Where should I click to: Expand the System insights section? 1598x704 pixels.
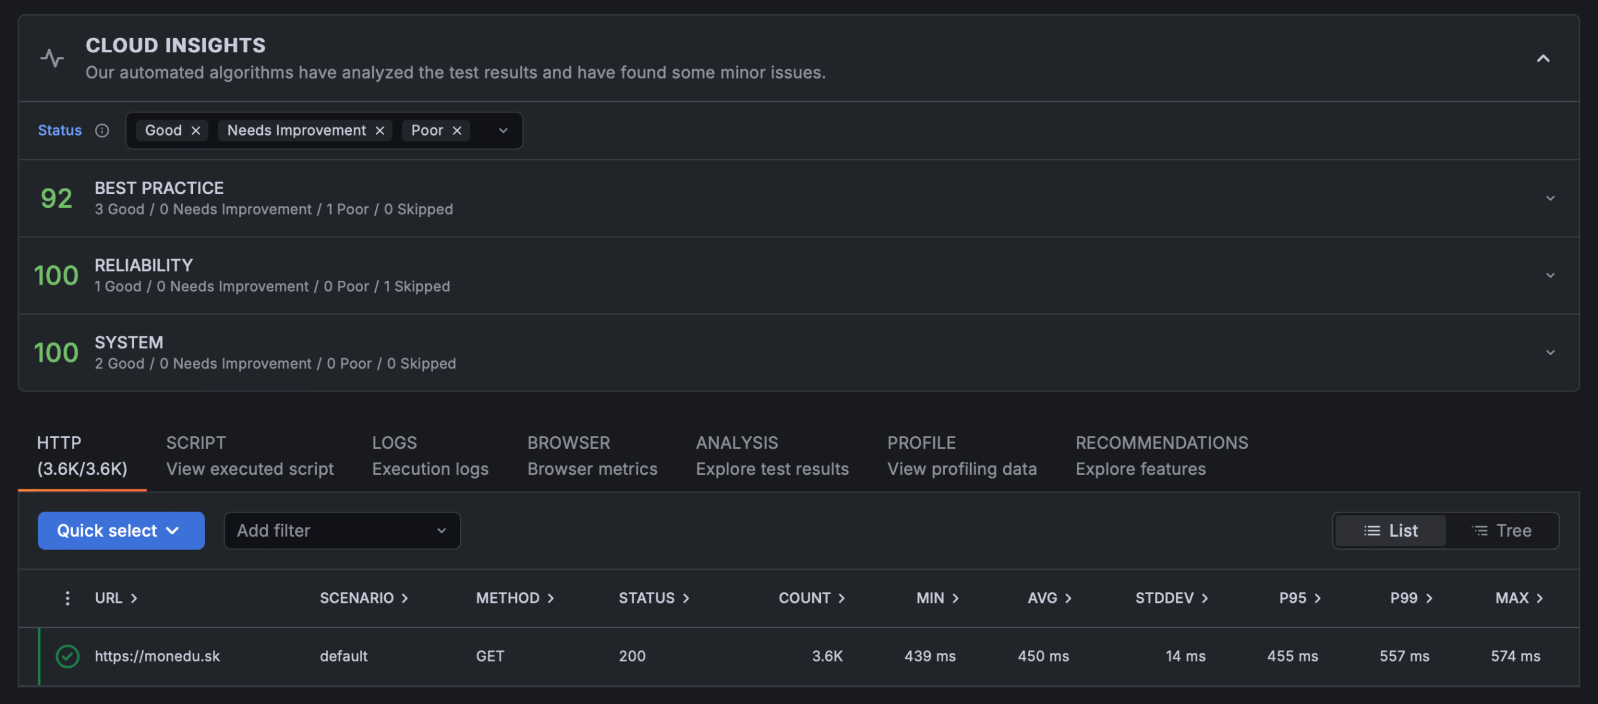[1550, 353]
